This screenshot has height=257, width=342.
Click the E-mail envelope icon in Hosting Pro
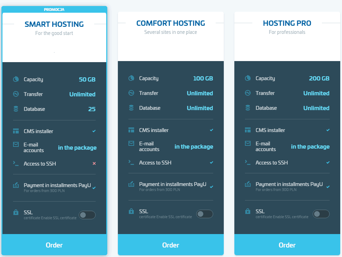[247, 143]
